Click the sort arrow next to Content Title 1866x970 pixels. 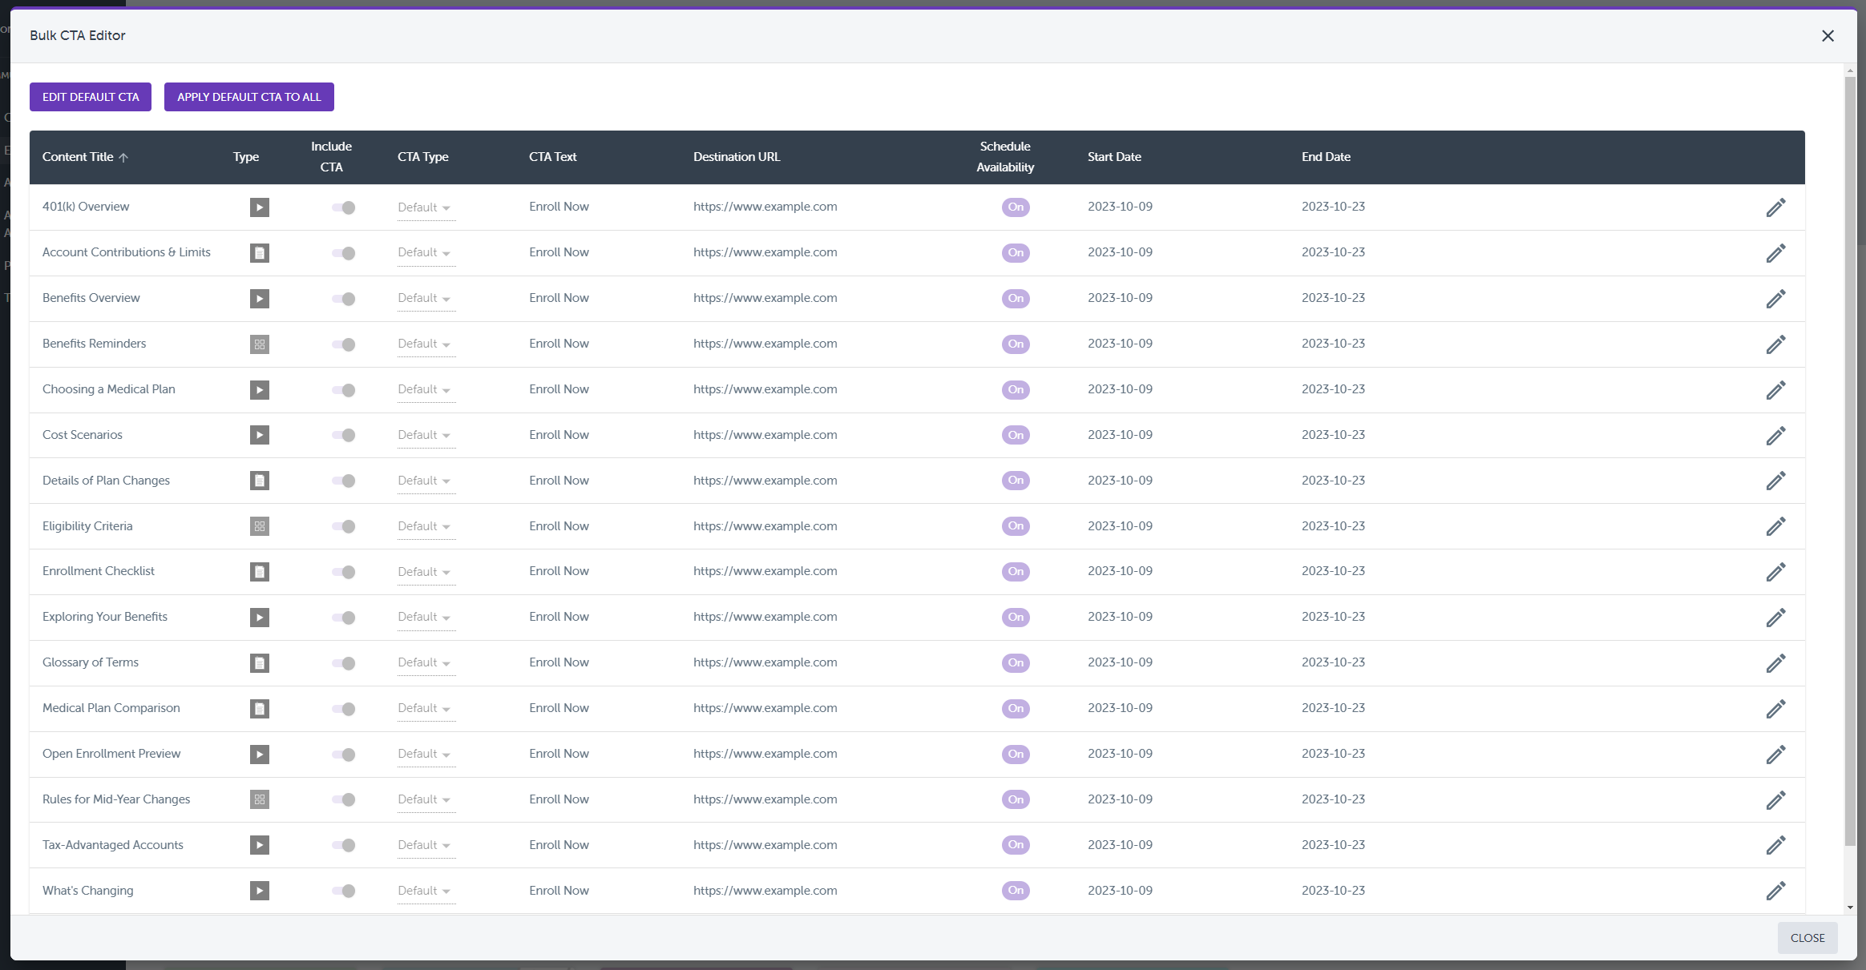(x=124, y=157)
